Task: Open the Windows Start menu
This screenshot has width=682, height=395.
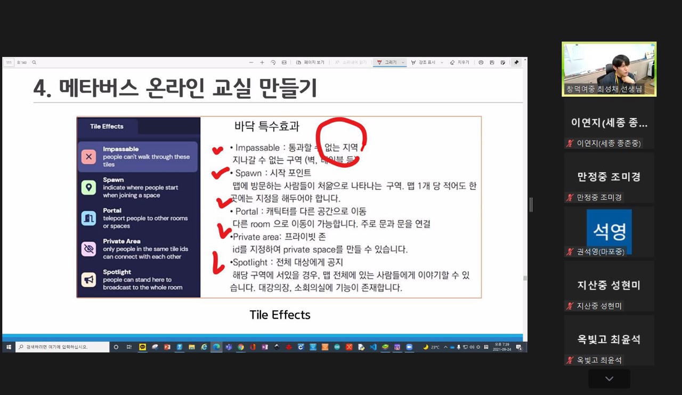Action: (9, 347)
